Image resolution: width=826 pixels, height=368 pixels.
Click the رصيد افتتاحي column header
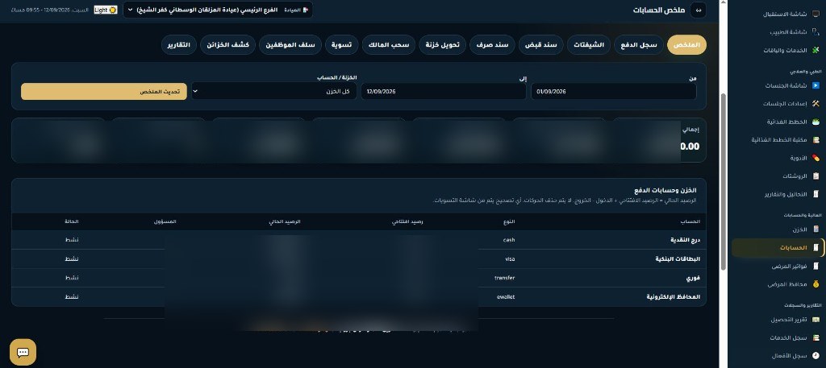[407, 222]
